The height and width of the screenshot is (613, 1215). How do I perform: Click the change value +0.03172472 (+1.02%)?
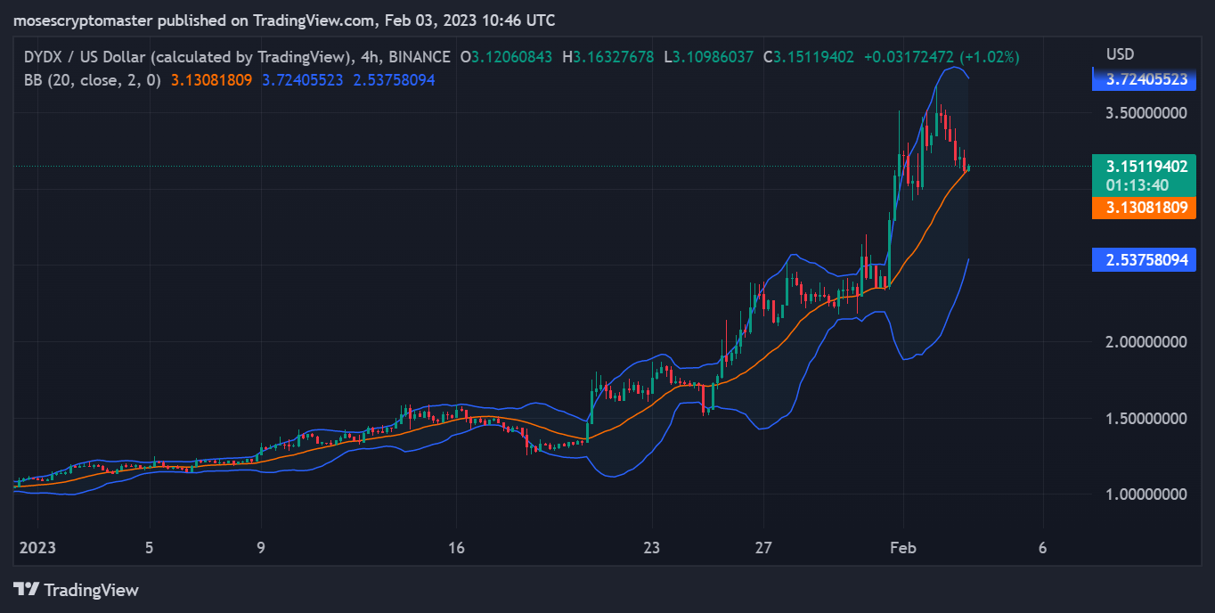pos(941,57)
